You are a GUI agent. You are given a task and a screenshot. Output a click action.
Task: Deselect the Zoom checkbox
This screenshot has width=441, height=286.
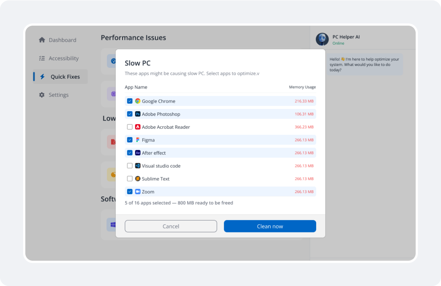130,192
